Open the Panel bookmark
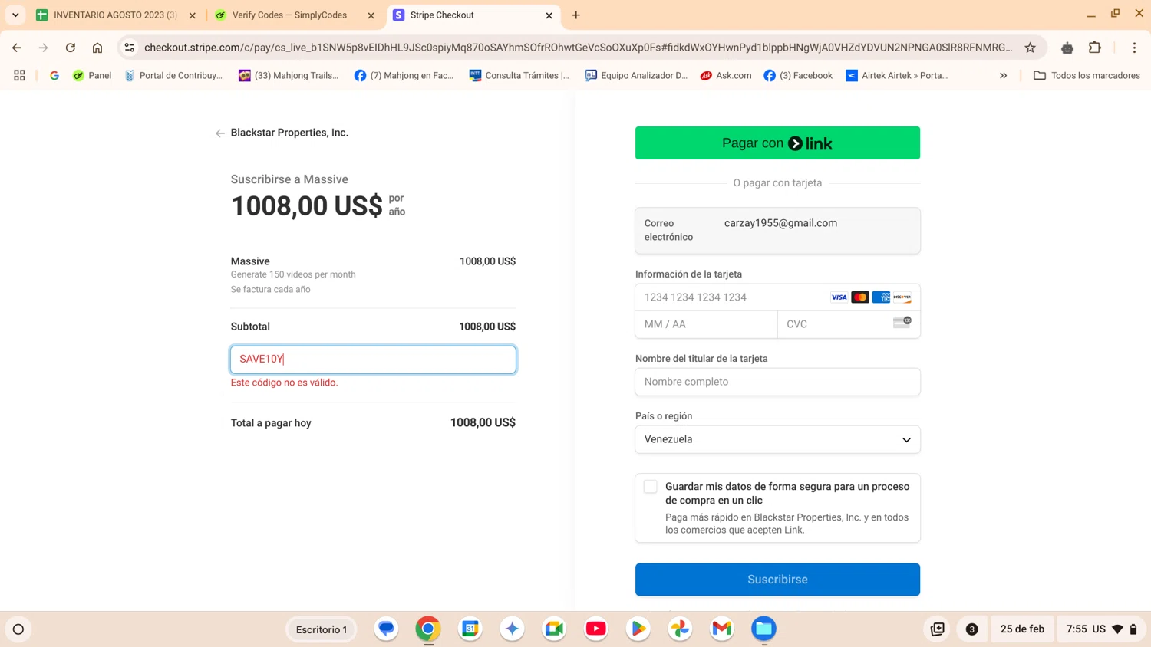 coord(92,75)
